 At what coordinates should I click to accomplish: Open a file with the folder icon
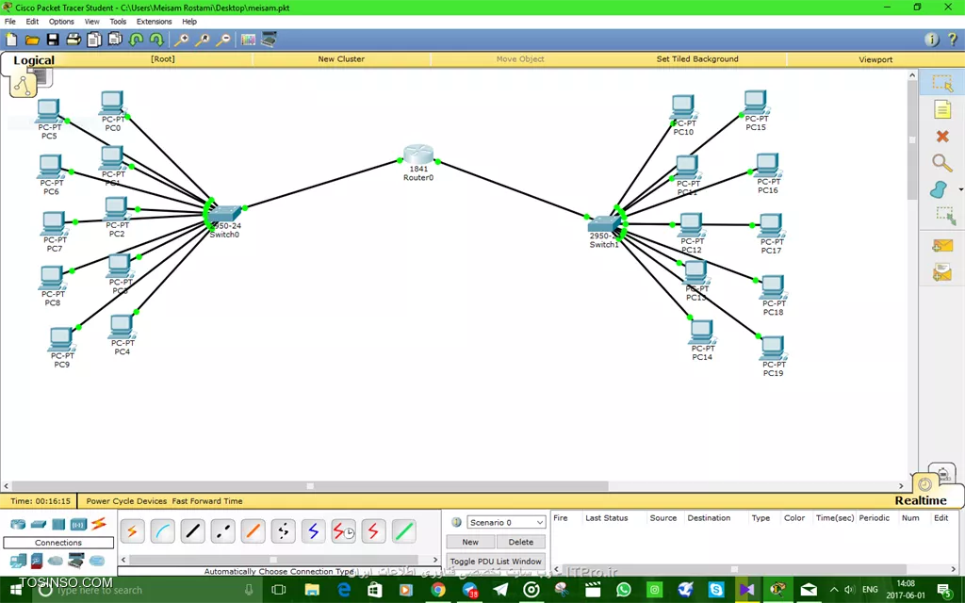pyautogui.click(x=32, y=40)
